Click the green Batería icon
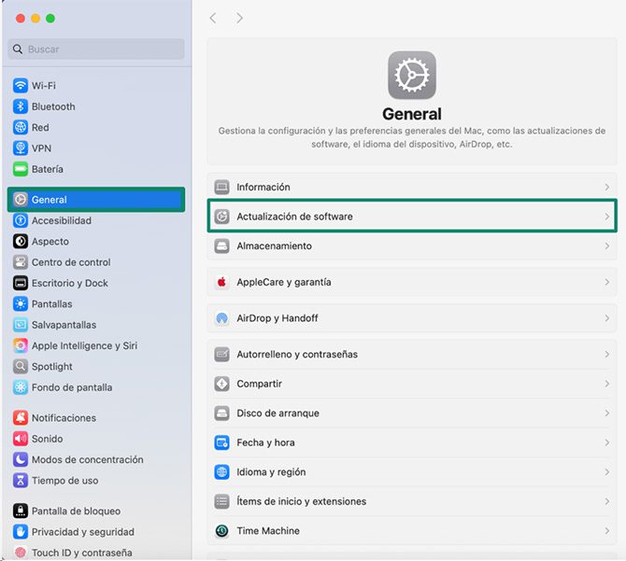This screenshot has height=561, width=626. click(x=21, y=169)
